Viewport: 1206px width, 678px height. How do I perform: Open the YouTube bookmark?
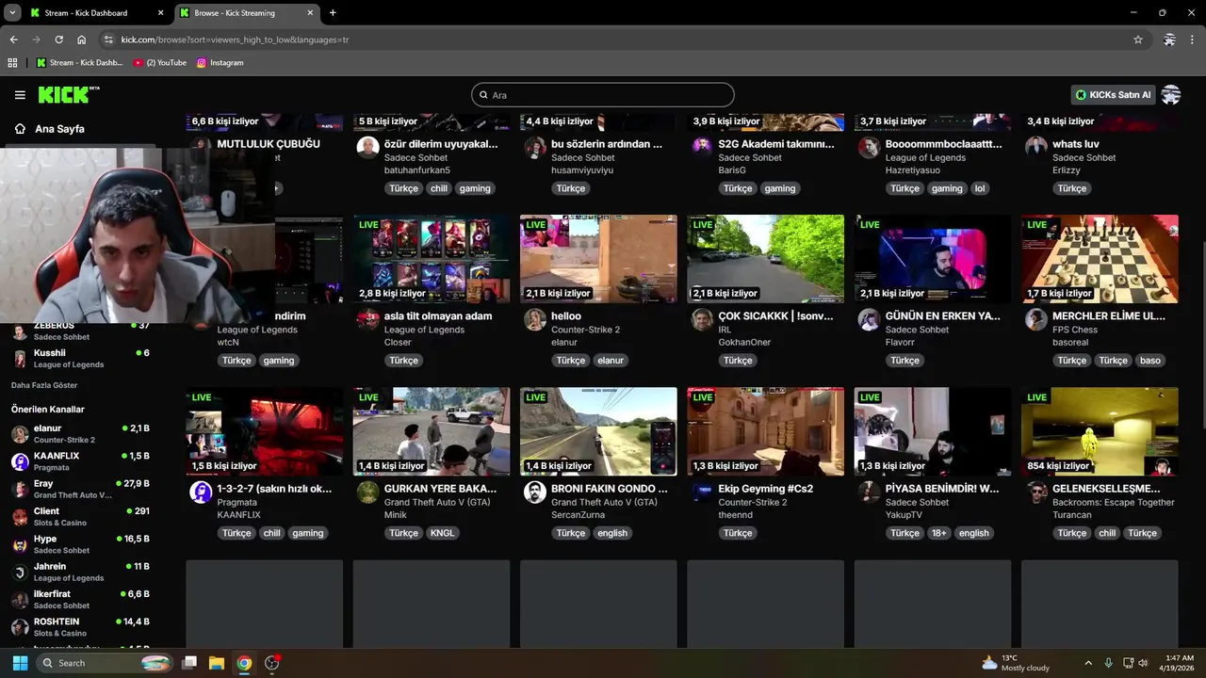click(x=160, y=63)
